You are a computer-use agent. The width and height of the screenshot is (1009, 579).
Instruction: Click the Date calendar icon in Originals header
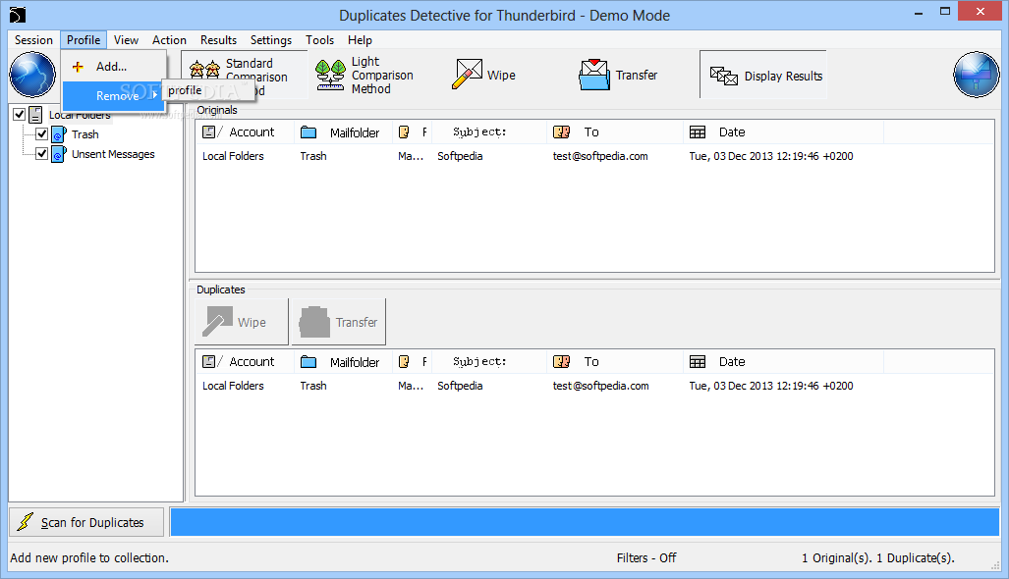click(698, 132)
